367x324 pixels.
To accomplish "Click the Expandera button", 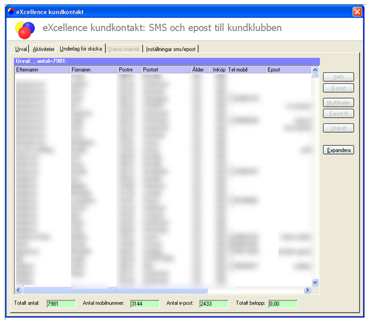I will pos(338,150).
